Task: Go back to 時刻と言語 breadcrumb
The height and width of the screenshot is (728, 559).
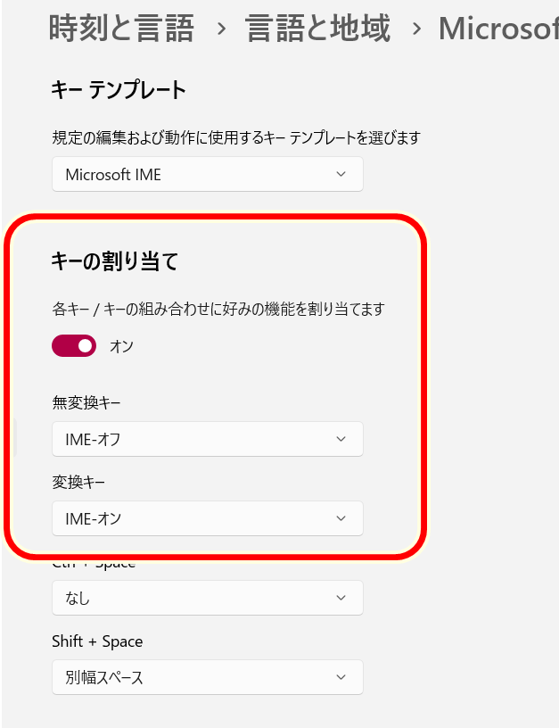Action: coord(121,29)
